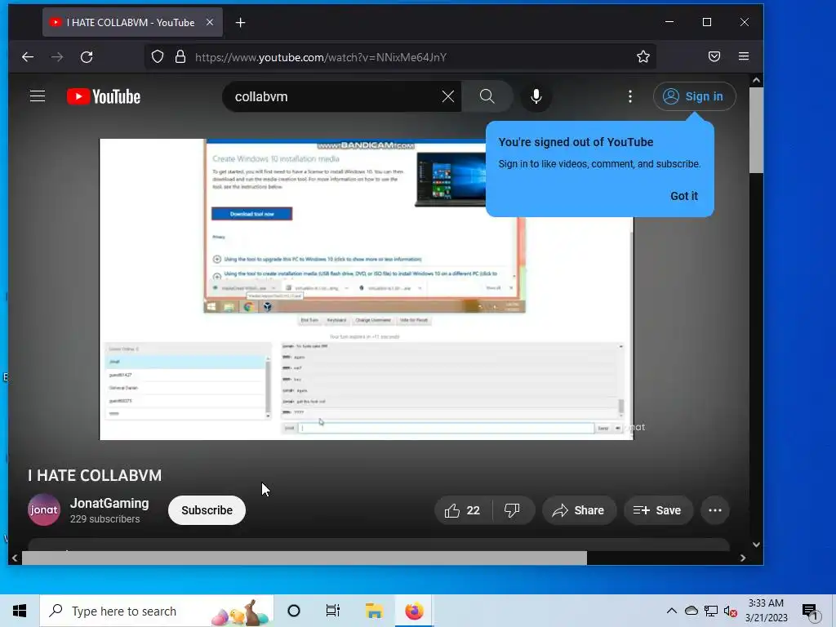The width and height of the screenshot is (836, 627).
Task: Select the I HATE COLLABVM YouTube tab
Action: 132,22
